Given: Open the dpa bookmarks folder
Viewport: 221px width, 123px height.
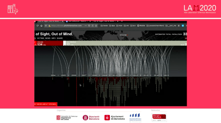Looking at the screenshot, I should [112, 26].
